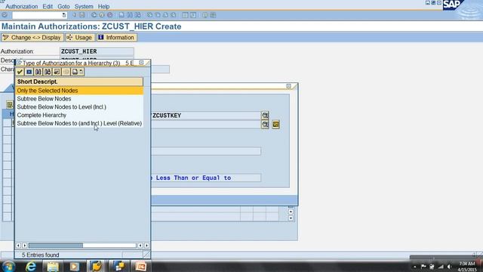
Task: Click the ZCUSTKEY input field
Action: coord(206,116)
